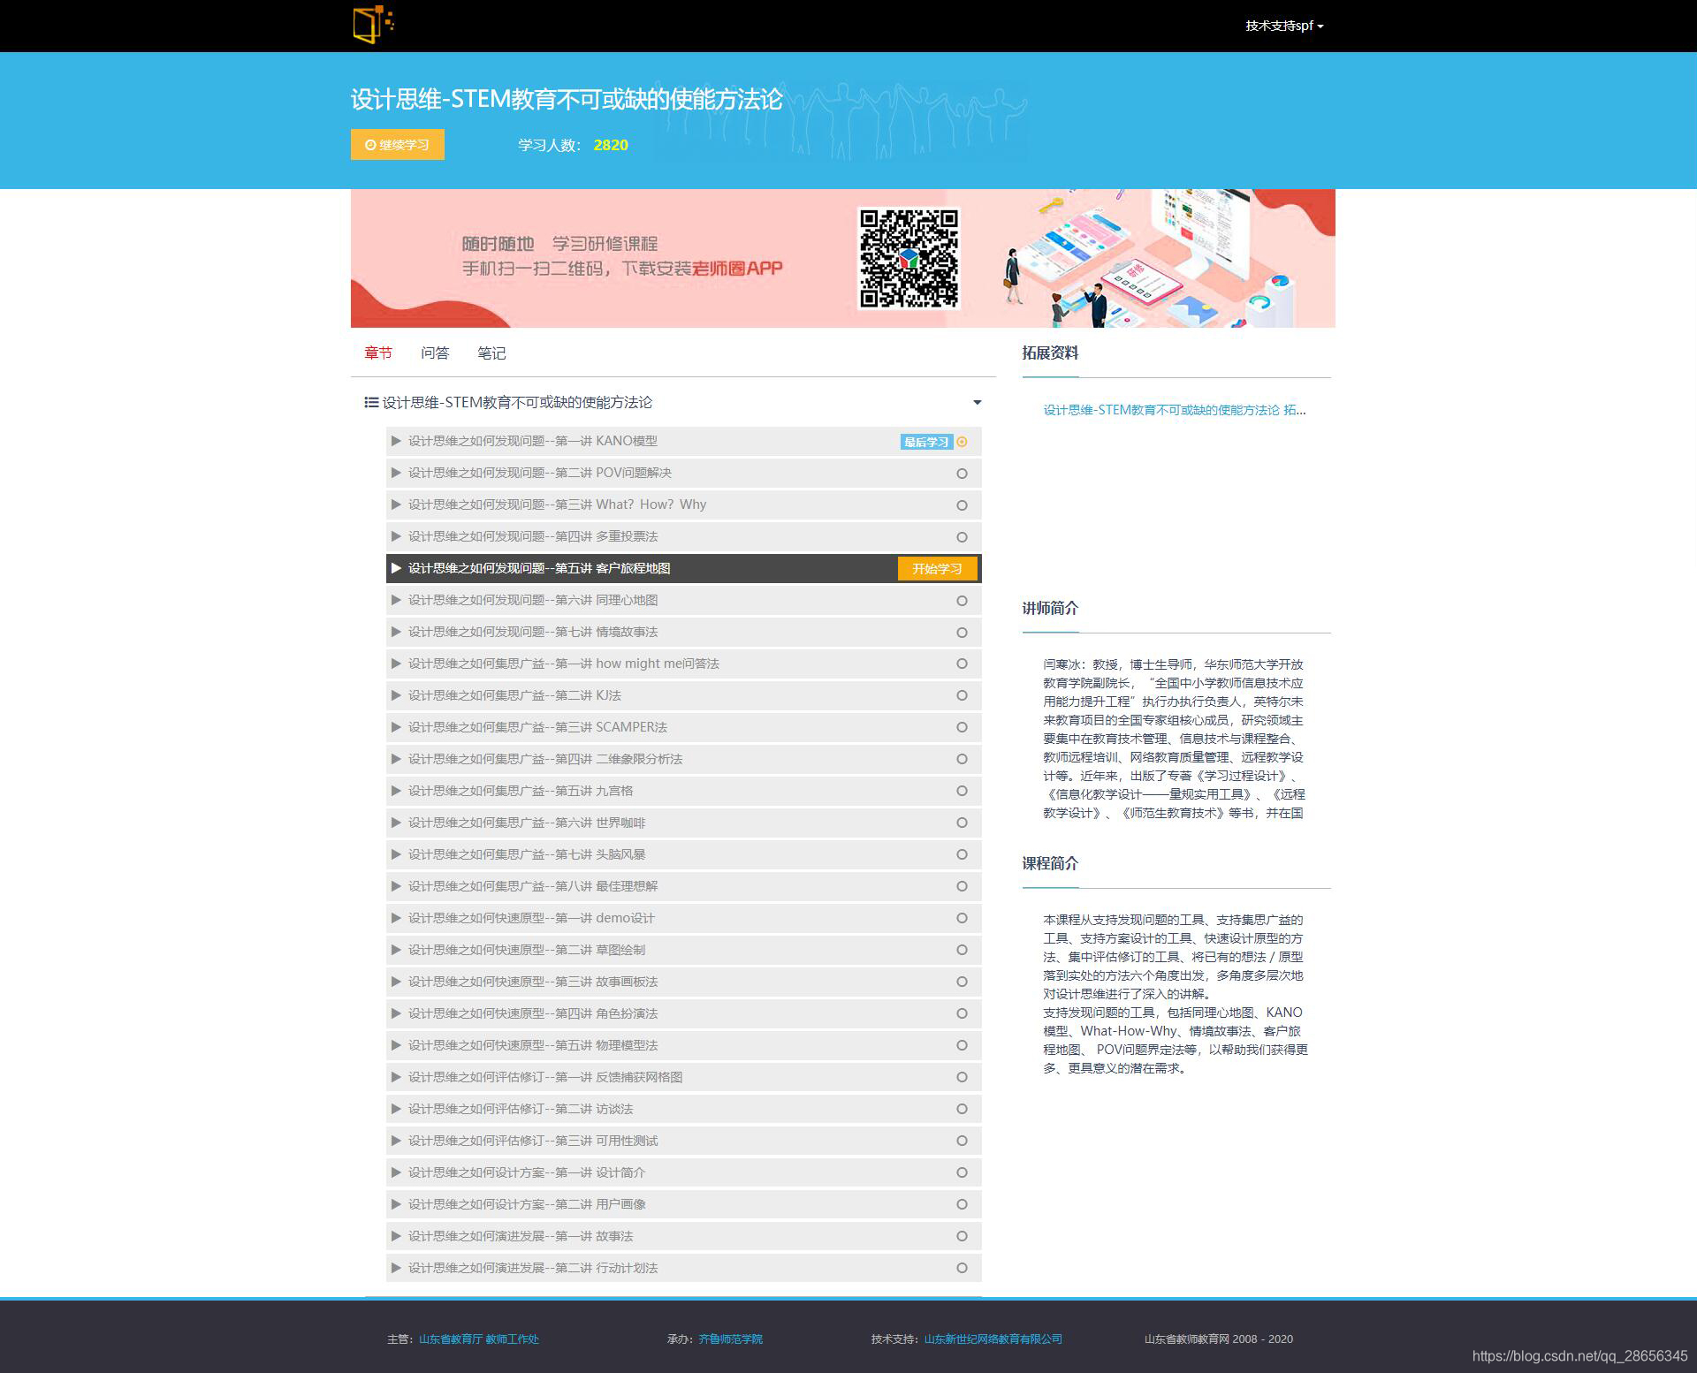Click progress circle for 行动计划法 lesson

(962, 1268)
